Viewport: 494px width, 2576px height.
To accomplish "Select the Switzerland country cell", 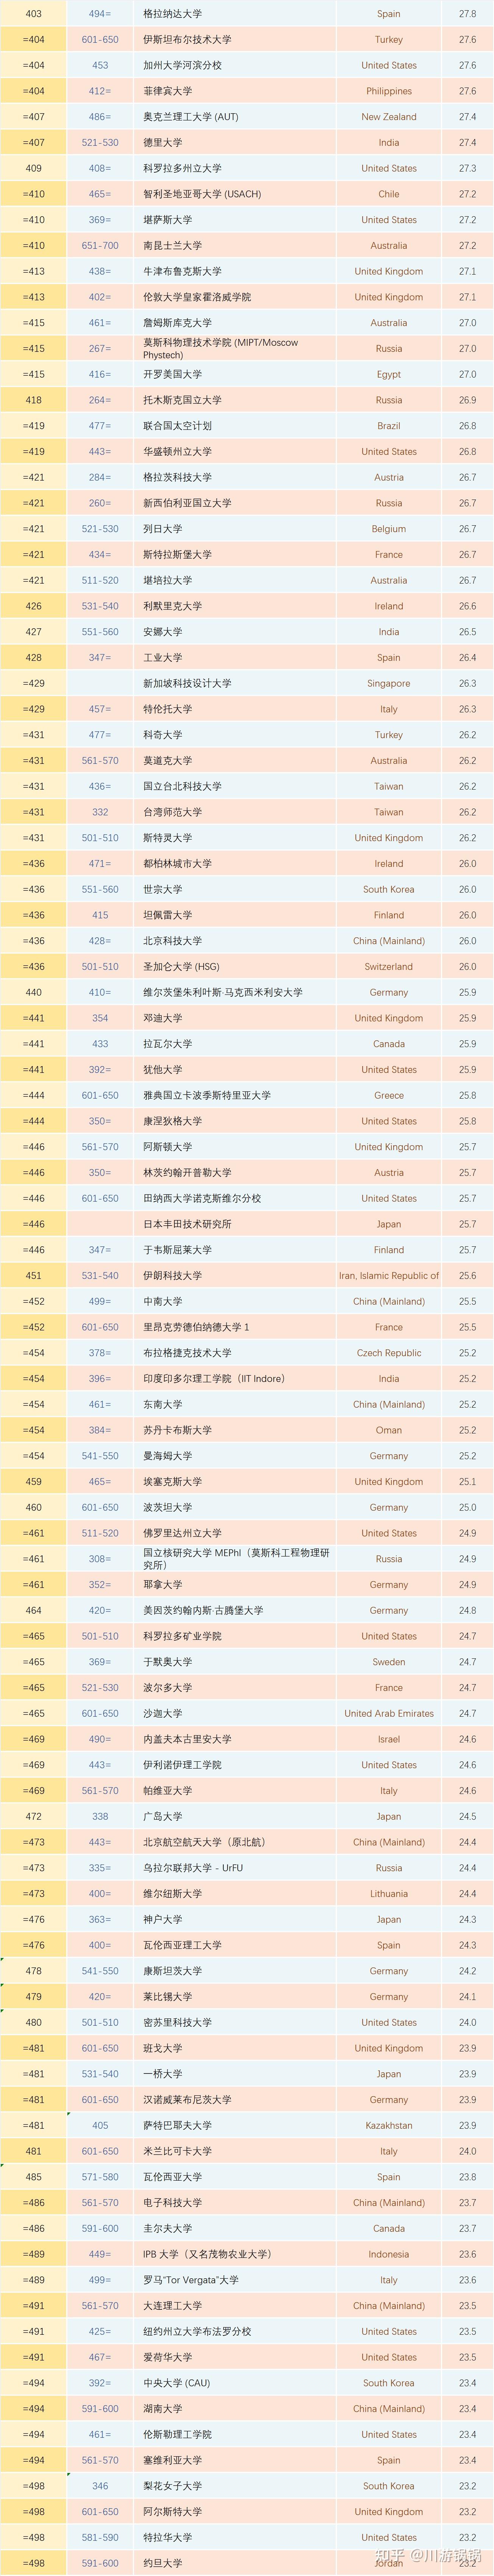I will click(389, 967).
